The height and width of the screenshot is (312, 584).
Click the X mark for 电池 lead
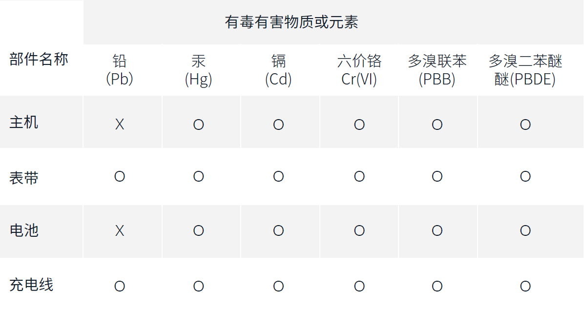120,230
